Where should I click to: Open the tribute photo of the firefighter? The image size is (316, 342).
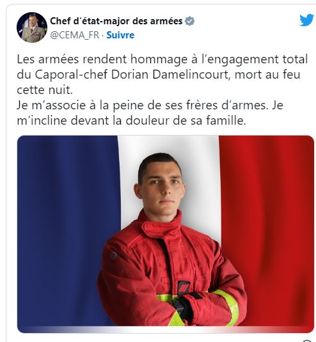(166, 234)
